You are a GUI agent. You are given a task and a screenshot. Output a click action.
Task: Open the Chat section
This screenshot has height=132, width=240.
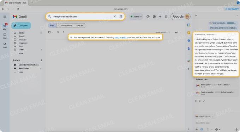pyautogui.click(x=5, y=36)
